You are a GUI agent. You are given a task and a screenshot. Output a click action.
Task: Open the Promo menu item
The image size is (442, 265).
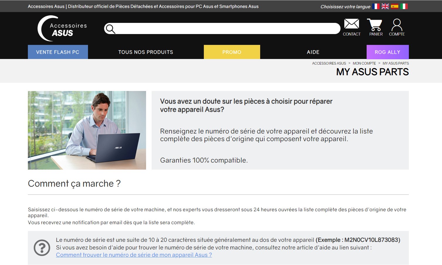click(x=232, y=52)
